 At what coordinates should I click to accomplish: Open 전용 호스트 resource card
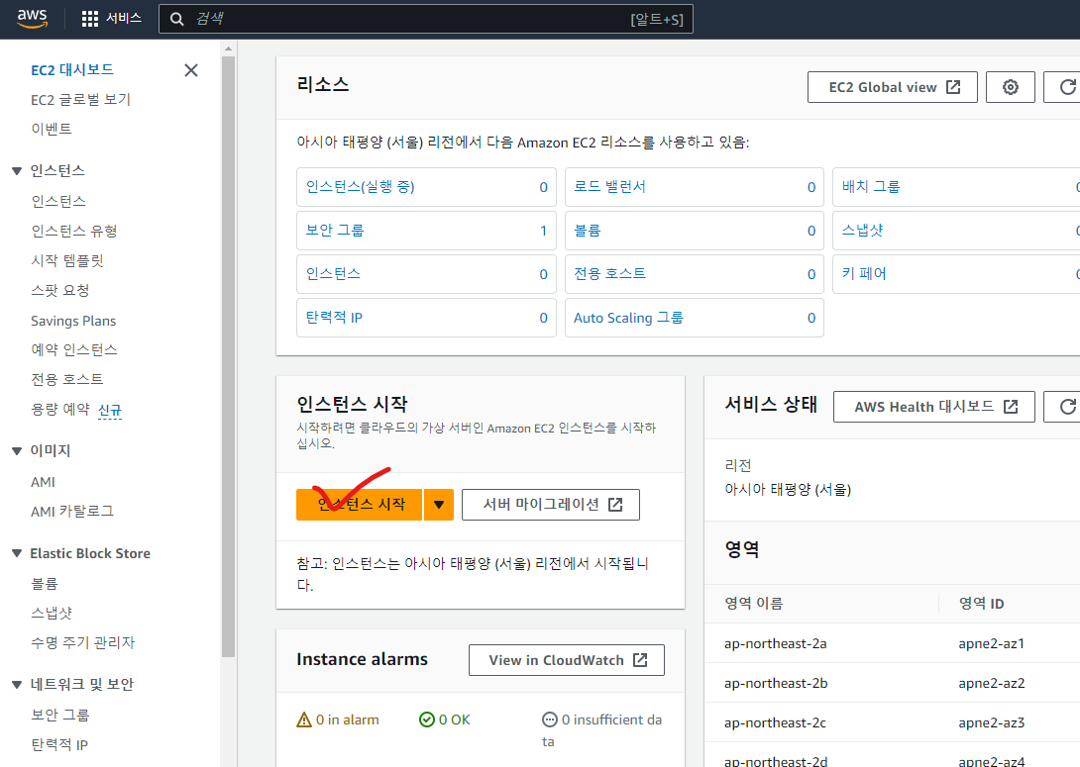pos(695,274)
